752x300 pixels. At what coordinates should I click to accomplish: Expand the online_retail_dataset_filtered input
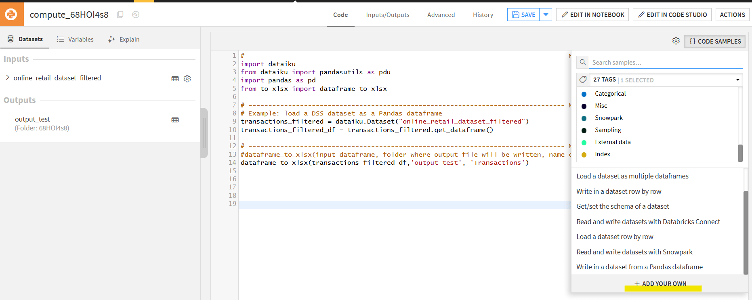click(8, 78)
